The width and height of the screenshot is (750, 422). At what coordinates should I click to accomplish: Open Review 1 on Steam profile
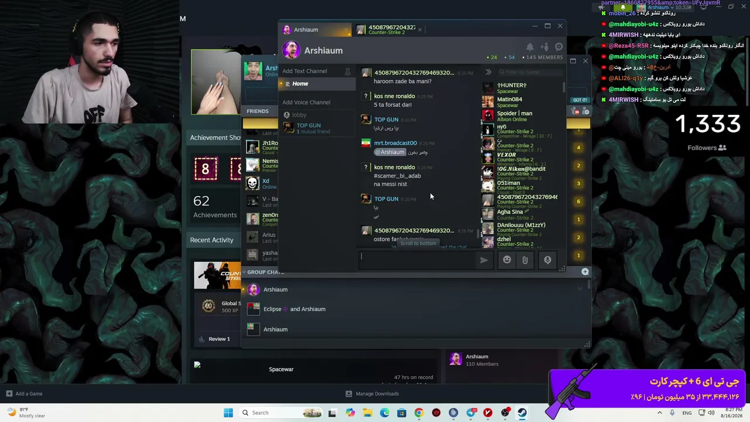coord(219,339)
